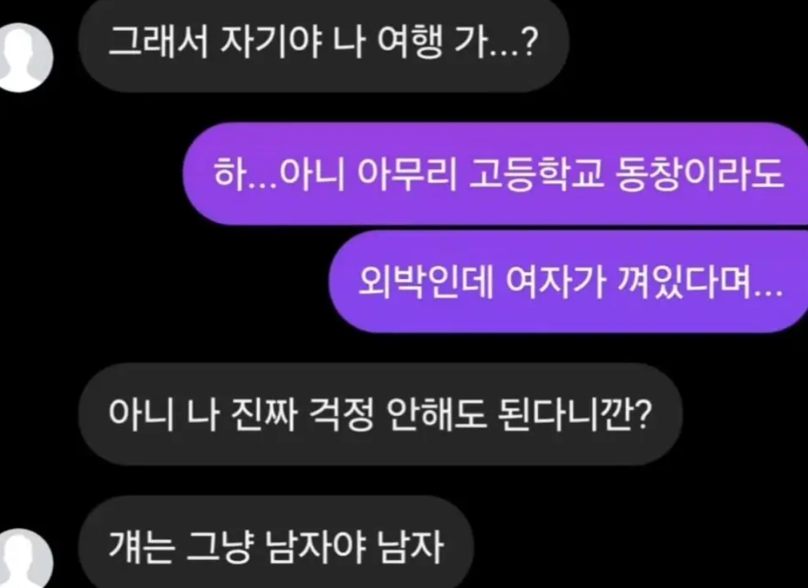The width and height of the screenshot is (808, 588).
Task: Select the message '아니 나 진짜 걱정 안해도 된다니깐?'
Action: click(x=381, y=414)
